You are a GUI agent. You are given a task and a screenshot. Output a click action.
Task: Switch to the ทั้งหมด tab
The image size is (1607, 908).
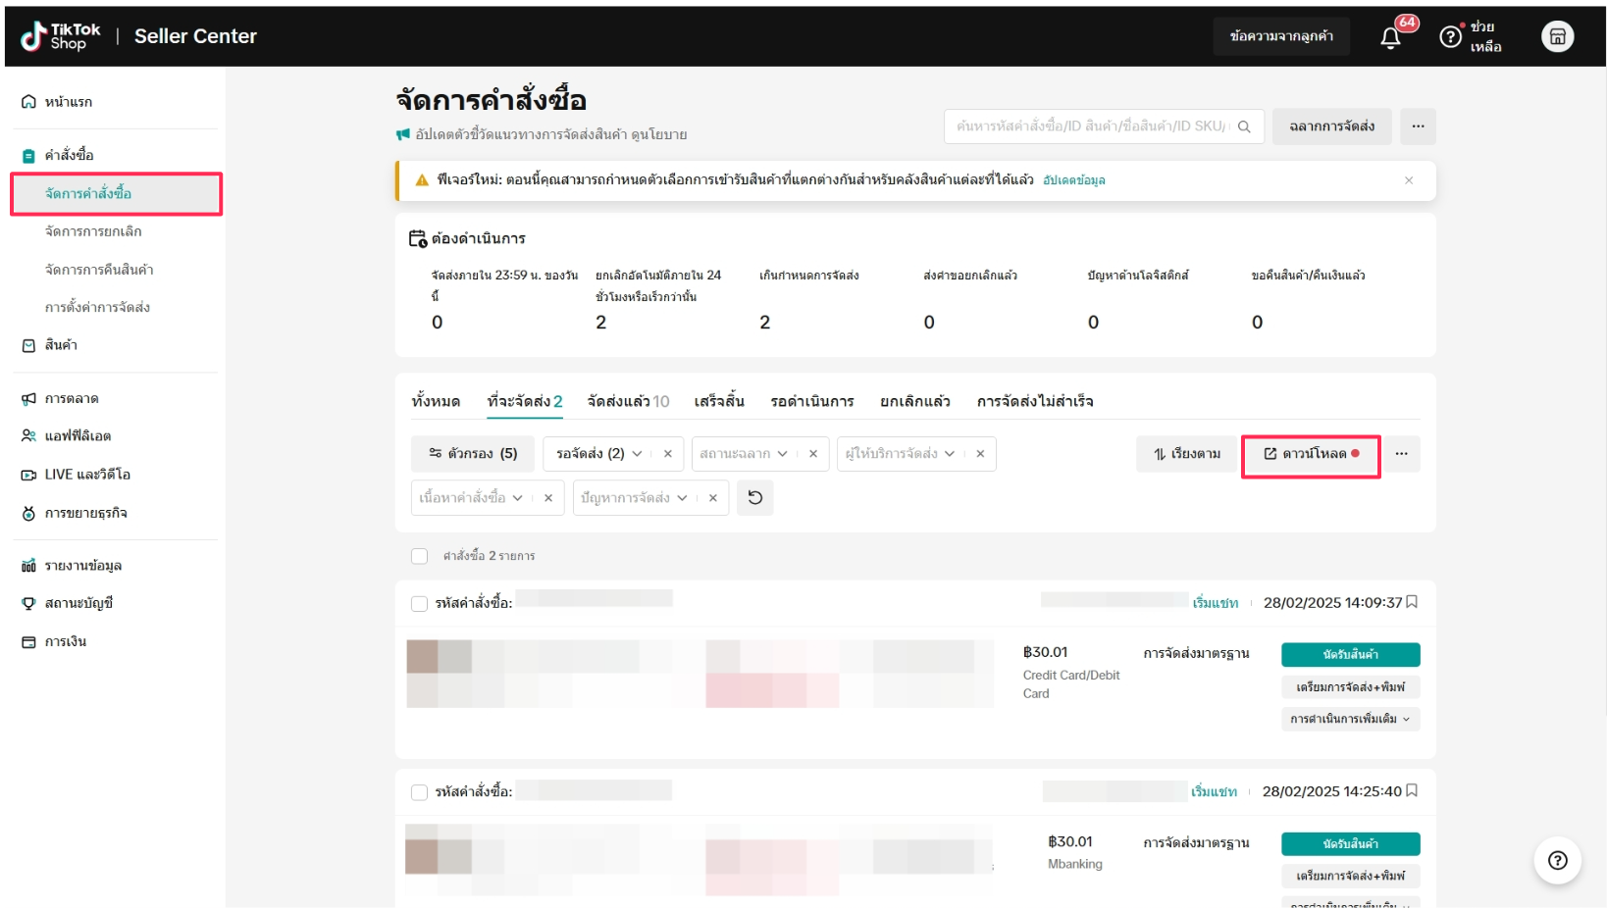click(x=436, y=401)
